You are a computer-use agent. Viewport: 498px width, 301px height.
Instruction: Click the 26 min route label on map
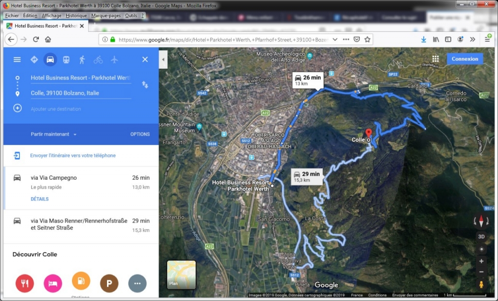pyautogui.click(x=308, y=80)
